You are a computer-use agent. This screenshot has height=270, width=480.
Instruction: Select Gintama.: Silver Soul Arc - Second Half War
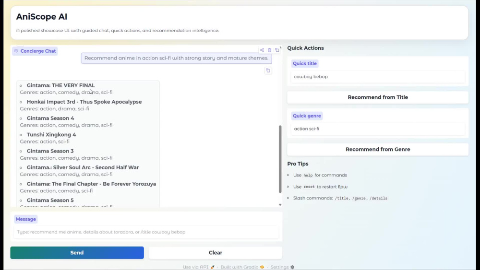click(x=83, y=167)
